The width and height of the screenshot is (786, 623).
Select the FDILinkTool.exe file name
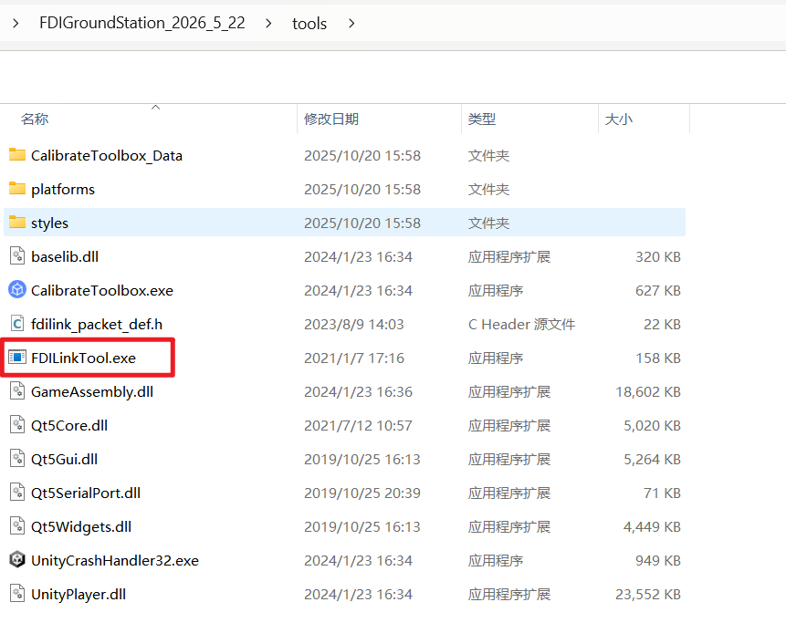(84, 358)
